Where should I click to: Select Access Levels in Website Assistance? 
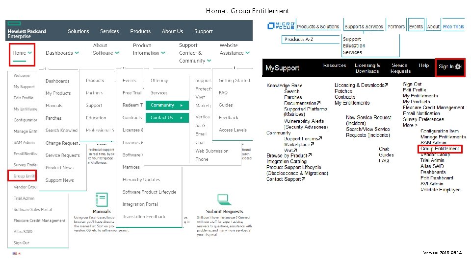[233, 130]
